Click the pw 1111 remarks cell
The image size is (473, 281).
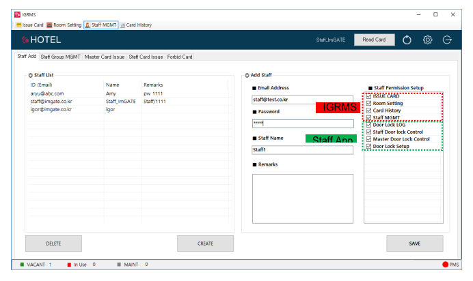pos(153,93)
